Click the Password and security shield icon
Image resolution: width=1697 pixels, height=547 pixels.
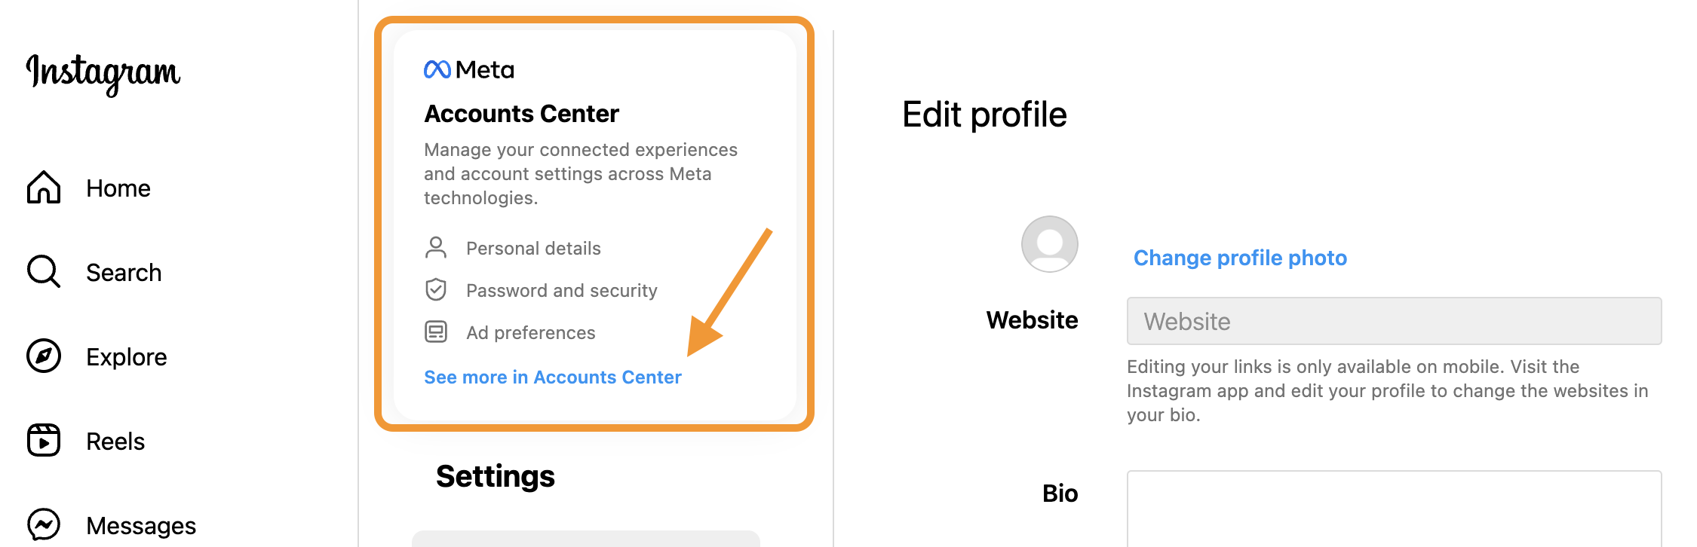(x=436, y=290)
